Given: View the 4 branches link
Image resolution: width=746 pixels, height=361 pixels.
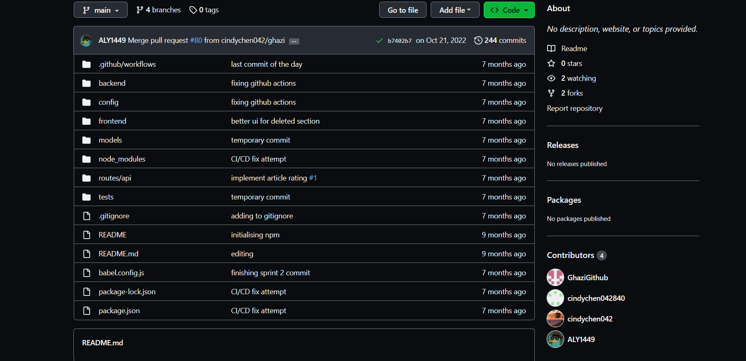Looking at the screenshot, I should pos(159,10).
